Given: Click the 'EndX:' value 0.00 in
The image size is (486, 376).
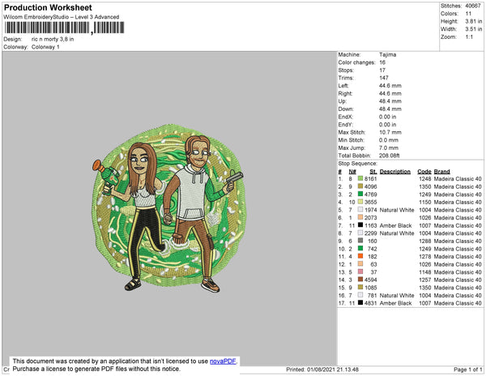Looking at the screenshot, I should (x=387, y=117).
